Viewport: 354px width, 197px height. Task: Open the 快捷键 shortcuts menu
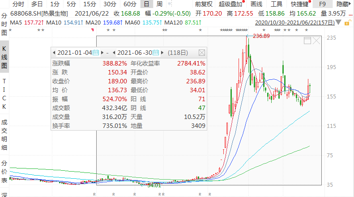[299, 4]
